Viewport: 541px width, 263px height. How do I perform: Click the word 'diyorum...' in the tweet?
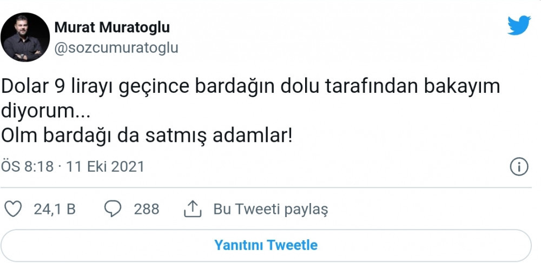pyautogui.click(x=45, y=112)
